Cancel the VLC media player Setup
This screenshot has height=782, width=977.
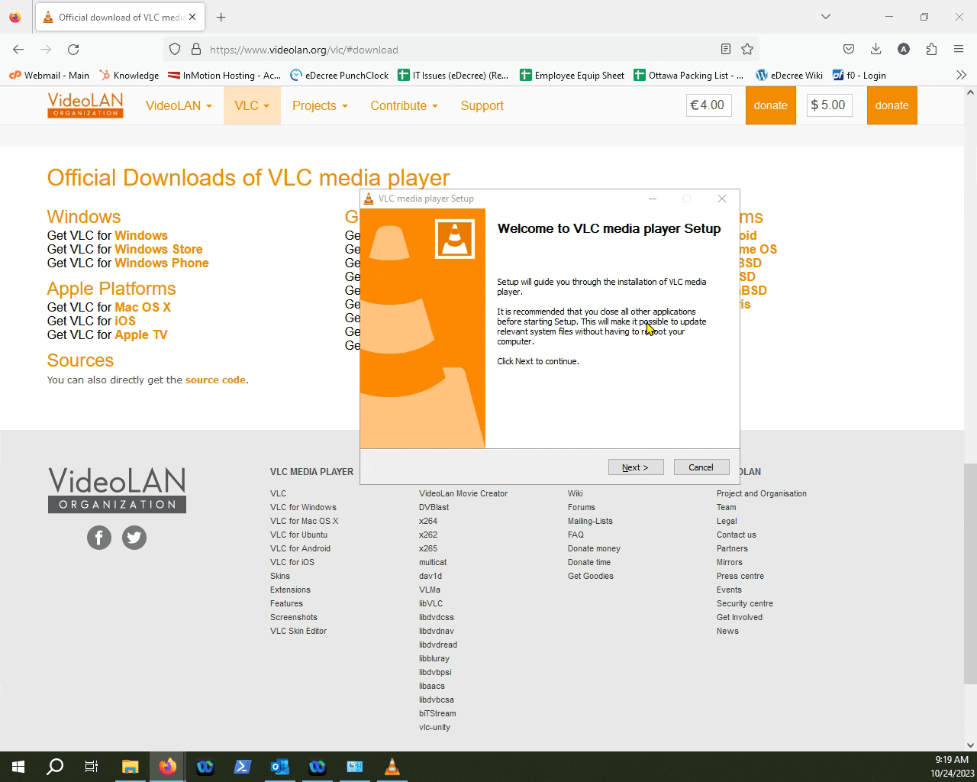(701, 467)
